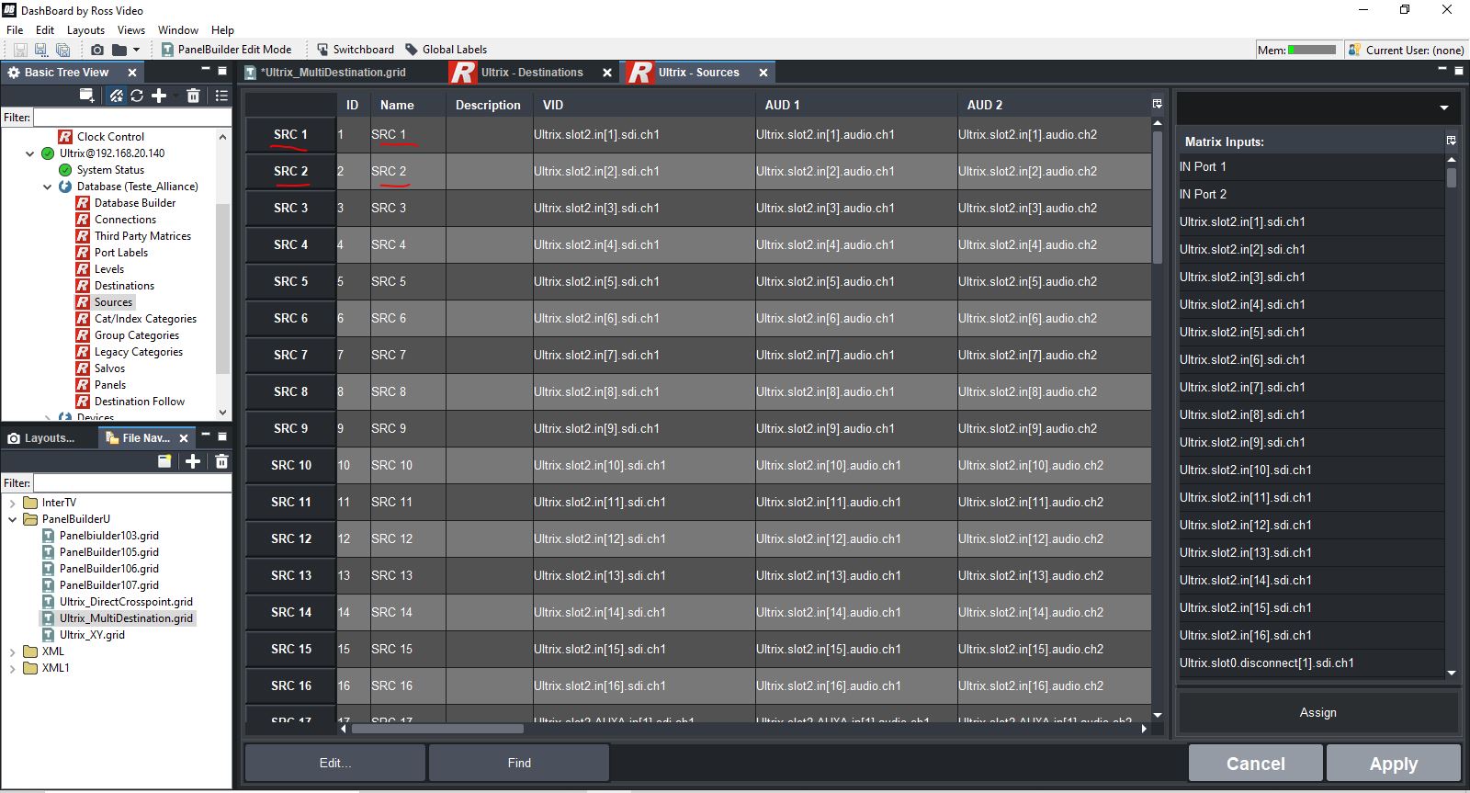The image size is (1470, 793).
Task: Open the File menu
Action: (15, 30)
